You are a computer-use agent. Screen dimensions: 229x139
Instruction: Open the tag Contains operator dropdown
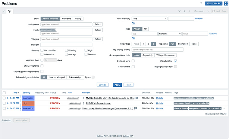coord(170,34)
